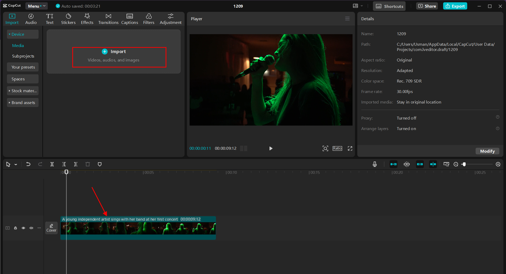Play the video preview
506x274 pixels.
(x=271, y=148)
